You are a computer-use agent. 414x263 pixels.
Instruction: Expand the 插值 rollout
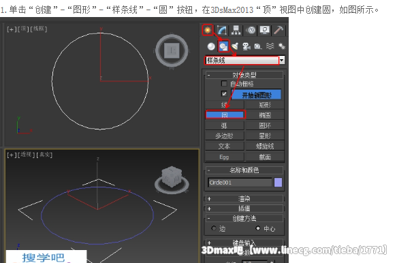(x=244, y=208)
